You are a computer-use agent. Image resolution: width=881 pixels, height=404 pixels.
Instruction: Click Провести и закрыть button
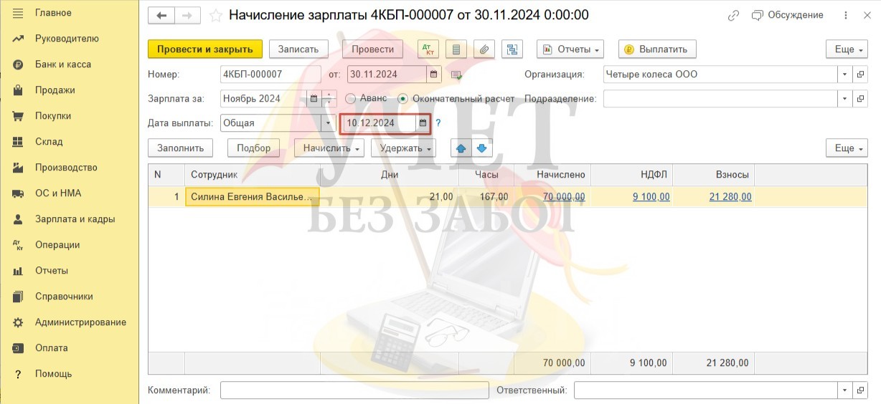(x=205, y=49)
